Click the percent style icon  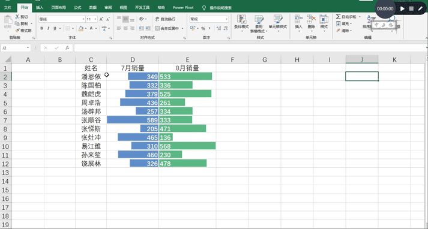tap(203, 28)
